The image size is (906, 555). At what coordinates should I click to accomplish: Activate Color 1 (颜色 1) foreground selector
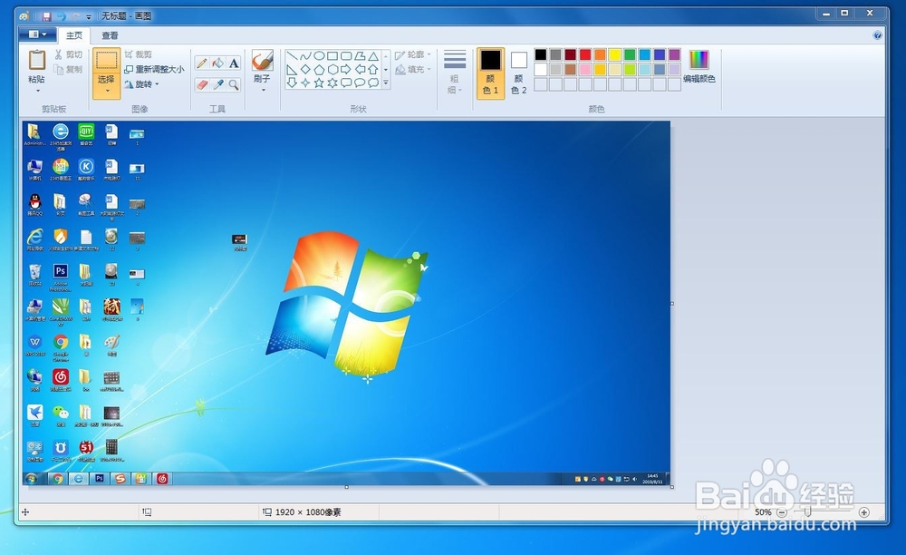pos(490,73)
